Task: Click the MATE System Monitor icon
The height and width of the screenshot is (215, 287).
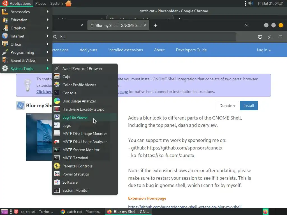Action: click(x=57, y=149)
